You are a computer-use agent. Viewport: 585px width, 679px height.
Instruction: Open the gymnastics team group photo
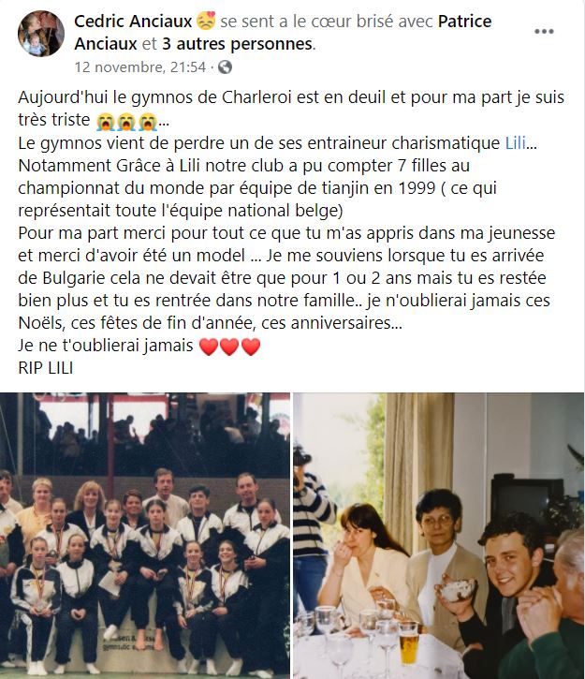pos(145,536)
